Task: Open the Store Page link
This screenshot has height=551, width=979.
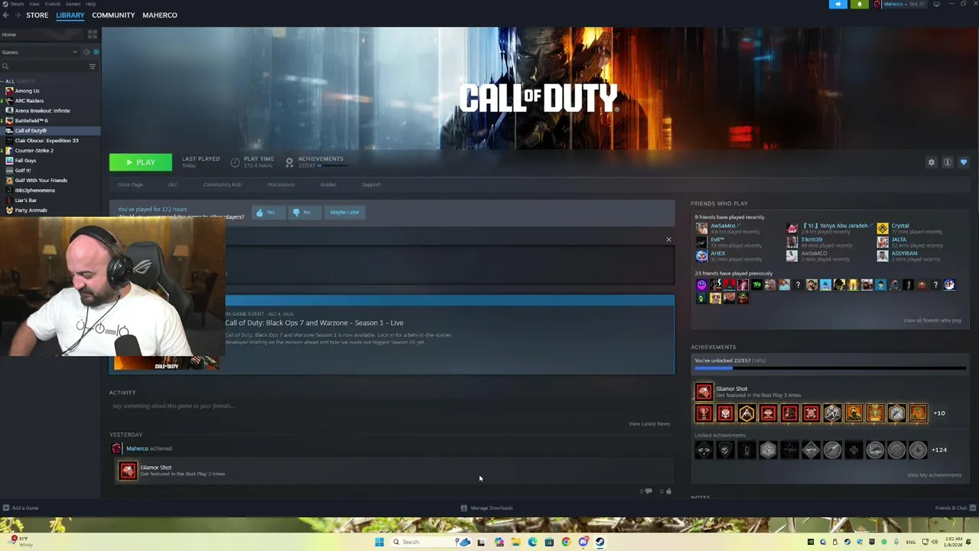Action: tap(130, 184)
